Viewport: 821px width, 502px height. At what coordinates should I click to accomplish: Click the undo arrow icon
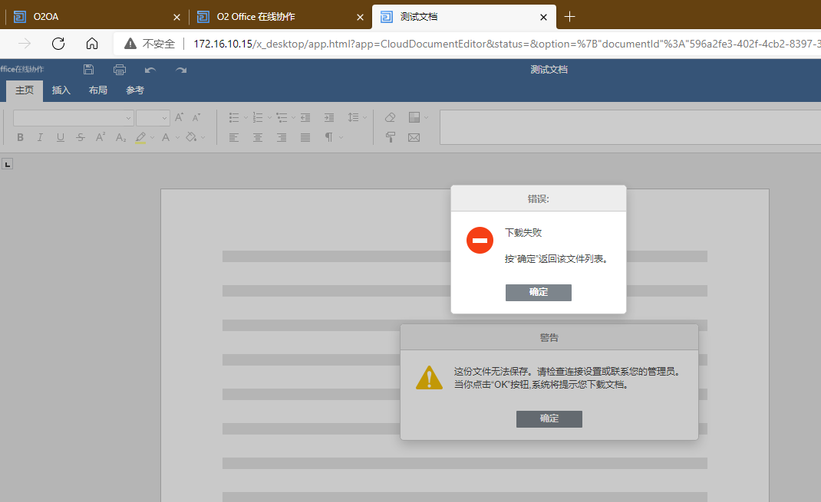click(150, 70)
